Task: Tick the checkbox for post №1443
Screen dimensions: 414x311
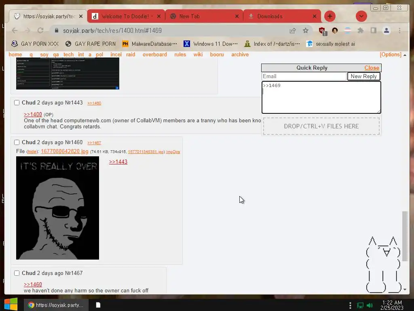Action: pos(17,102)
